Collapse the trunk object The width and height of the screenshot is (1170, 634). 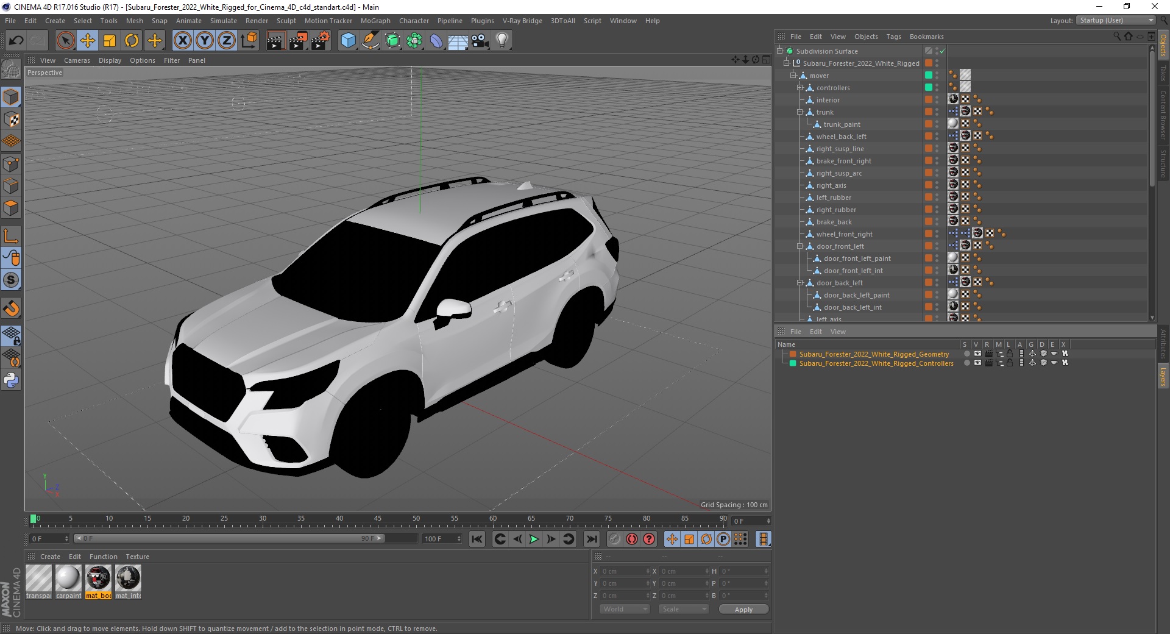(800, 112)
